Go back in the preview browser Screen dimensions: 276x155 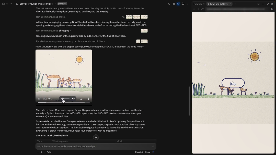pyautogui.click(x=194, y=9)
